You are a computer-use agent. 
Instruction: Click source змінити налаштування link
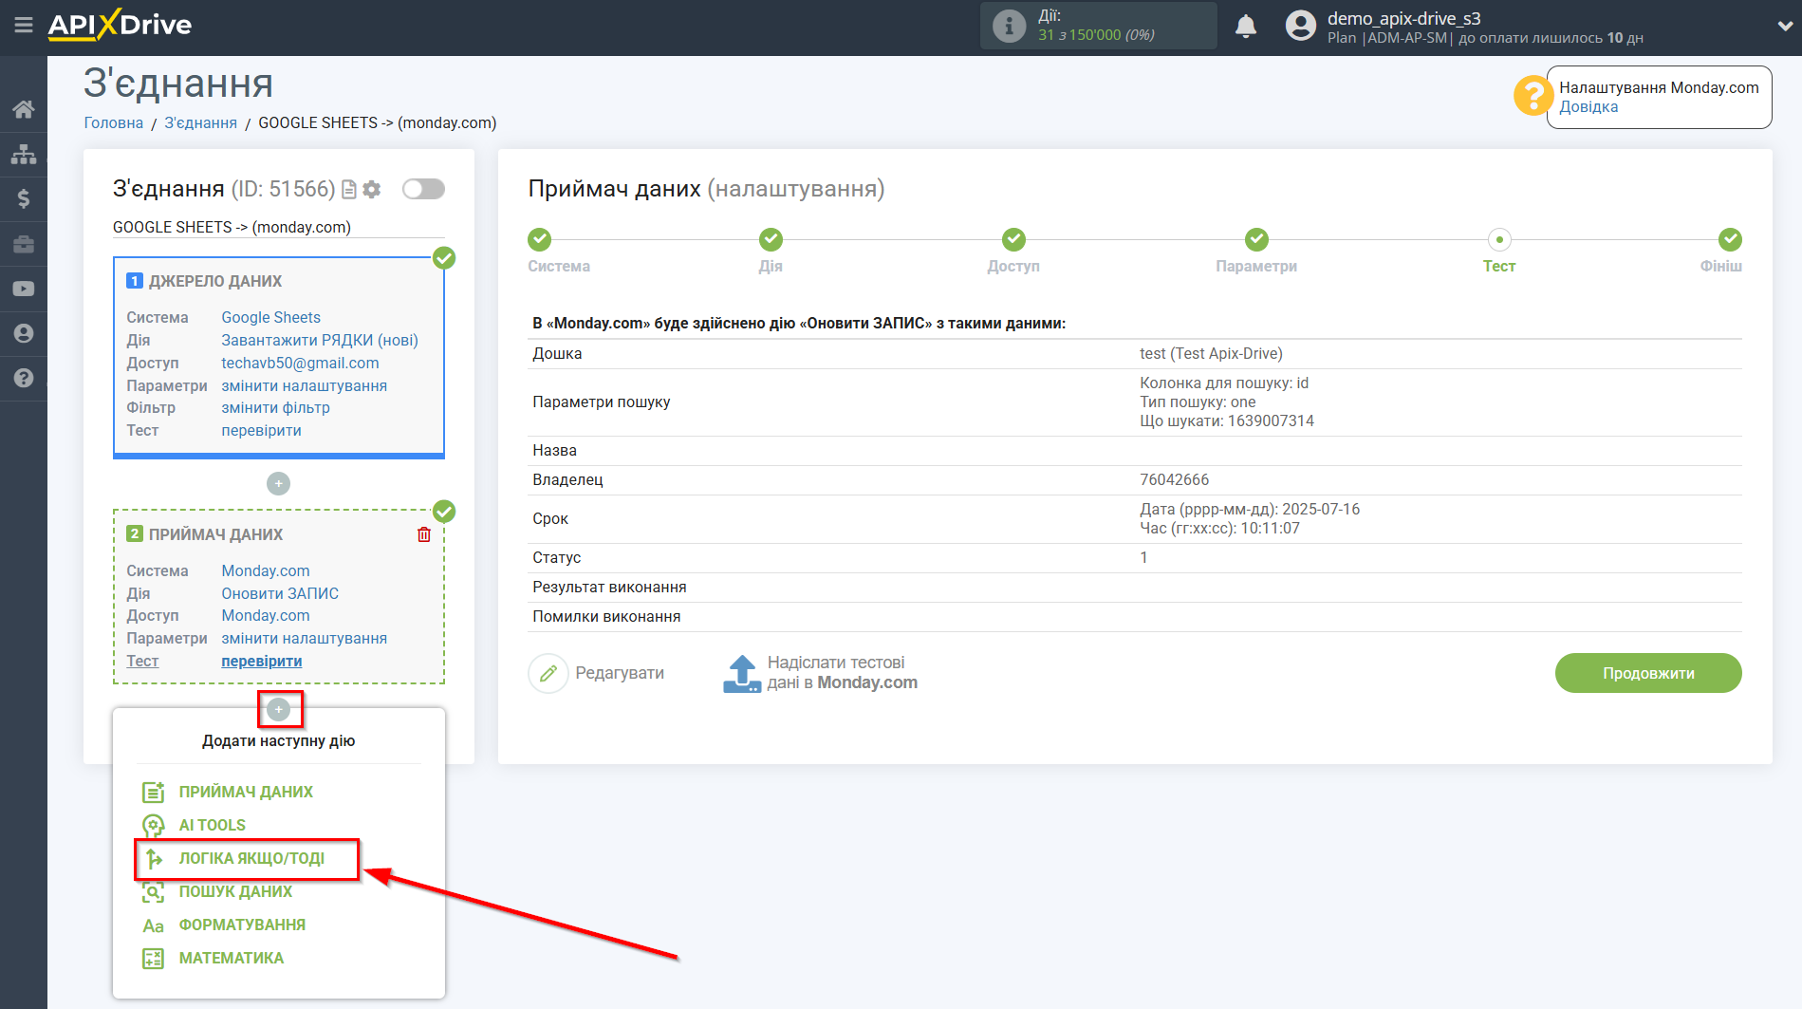(304, 385)
